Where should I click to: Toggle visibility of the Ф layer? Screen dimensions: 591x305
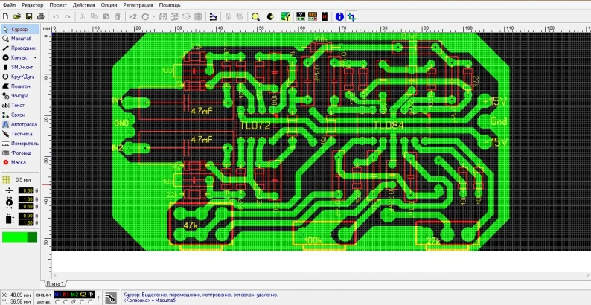coord(91,294)
